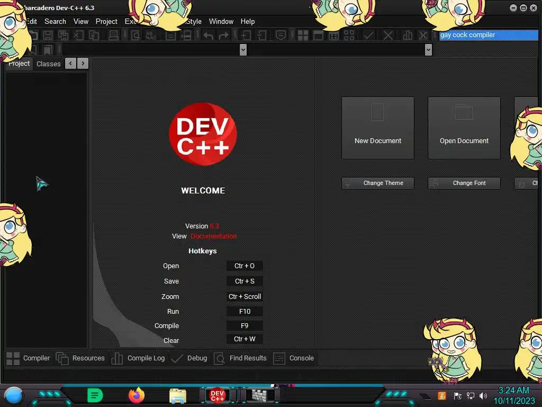Click the Change Theme button
542x407 pixels.
[x=378, y=183]
